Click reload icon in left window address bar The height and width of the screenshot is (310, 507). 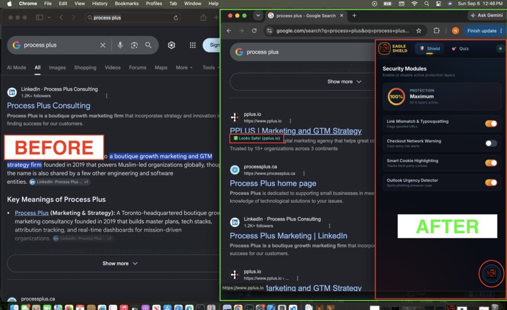point(175,18)
